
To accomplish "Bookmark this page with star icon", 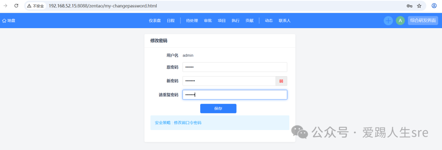I will click(x=419, y=6).
